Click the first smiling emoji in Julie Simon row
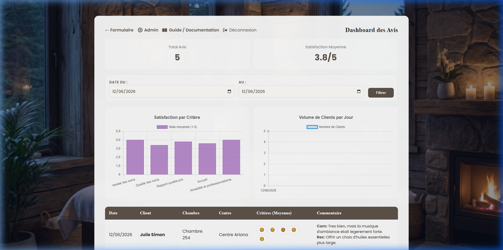The width and height of the screenshot is (503, 250). [262, 230]
